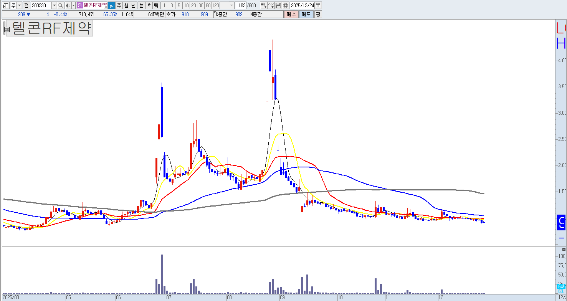The image size is (567, 301).
Task: Select the 틱 (tick) chart tab
Action: [156, 5]
